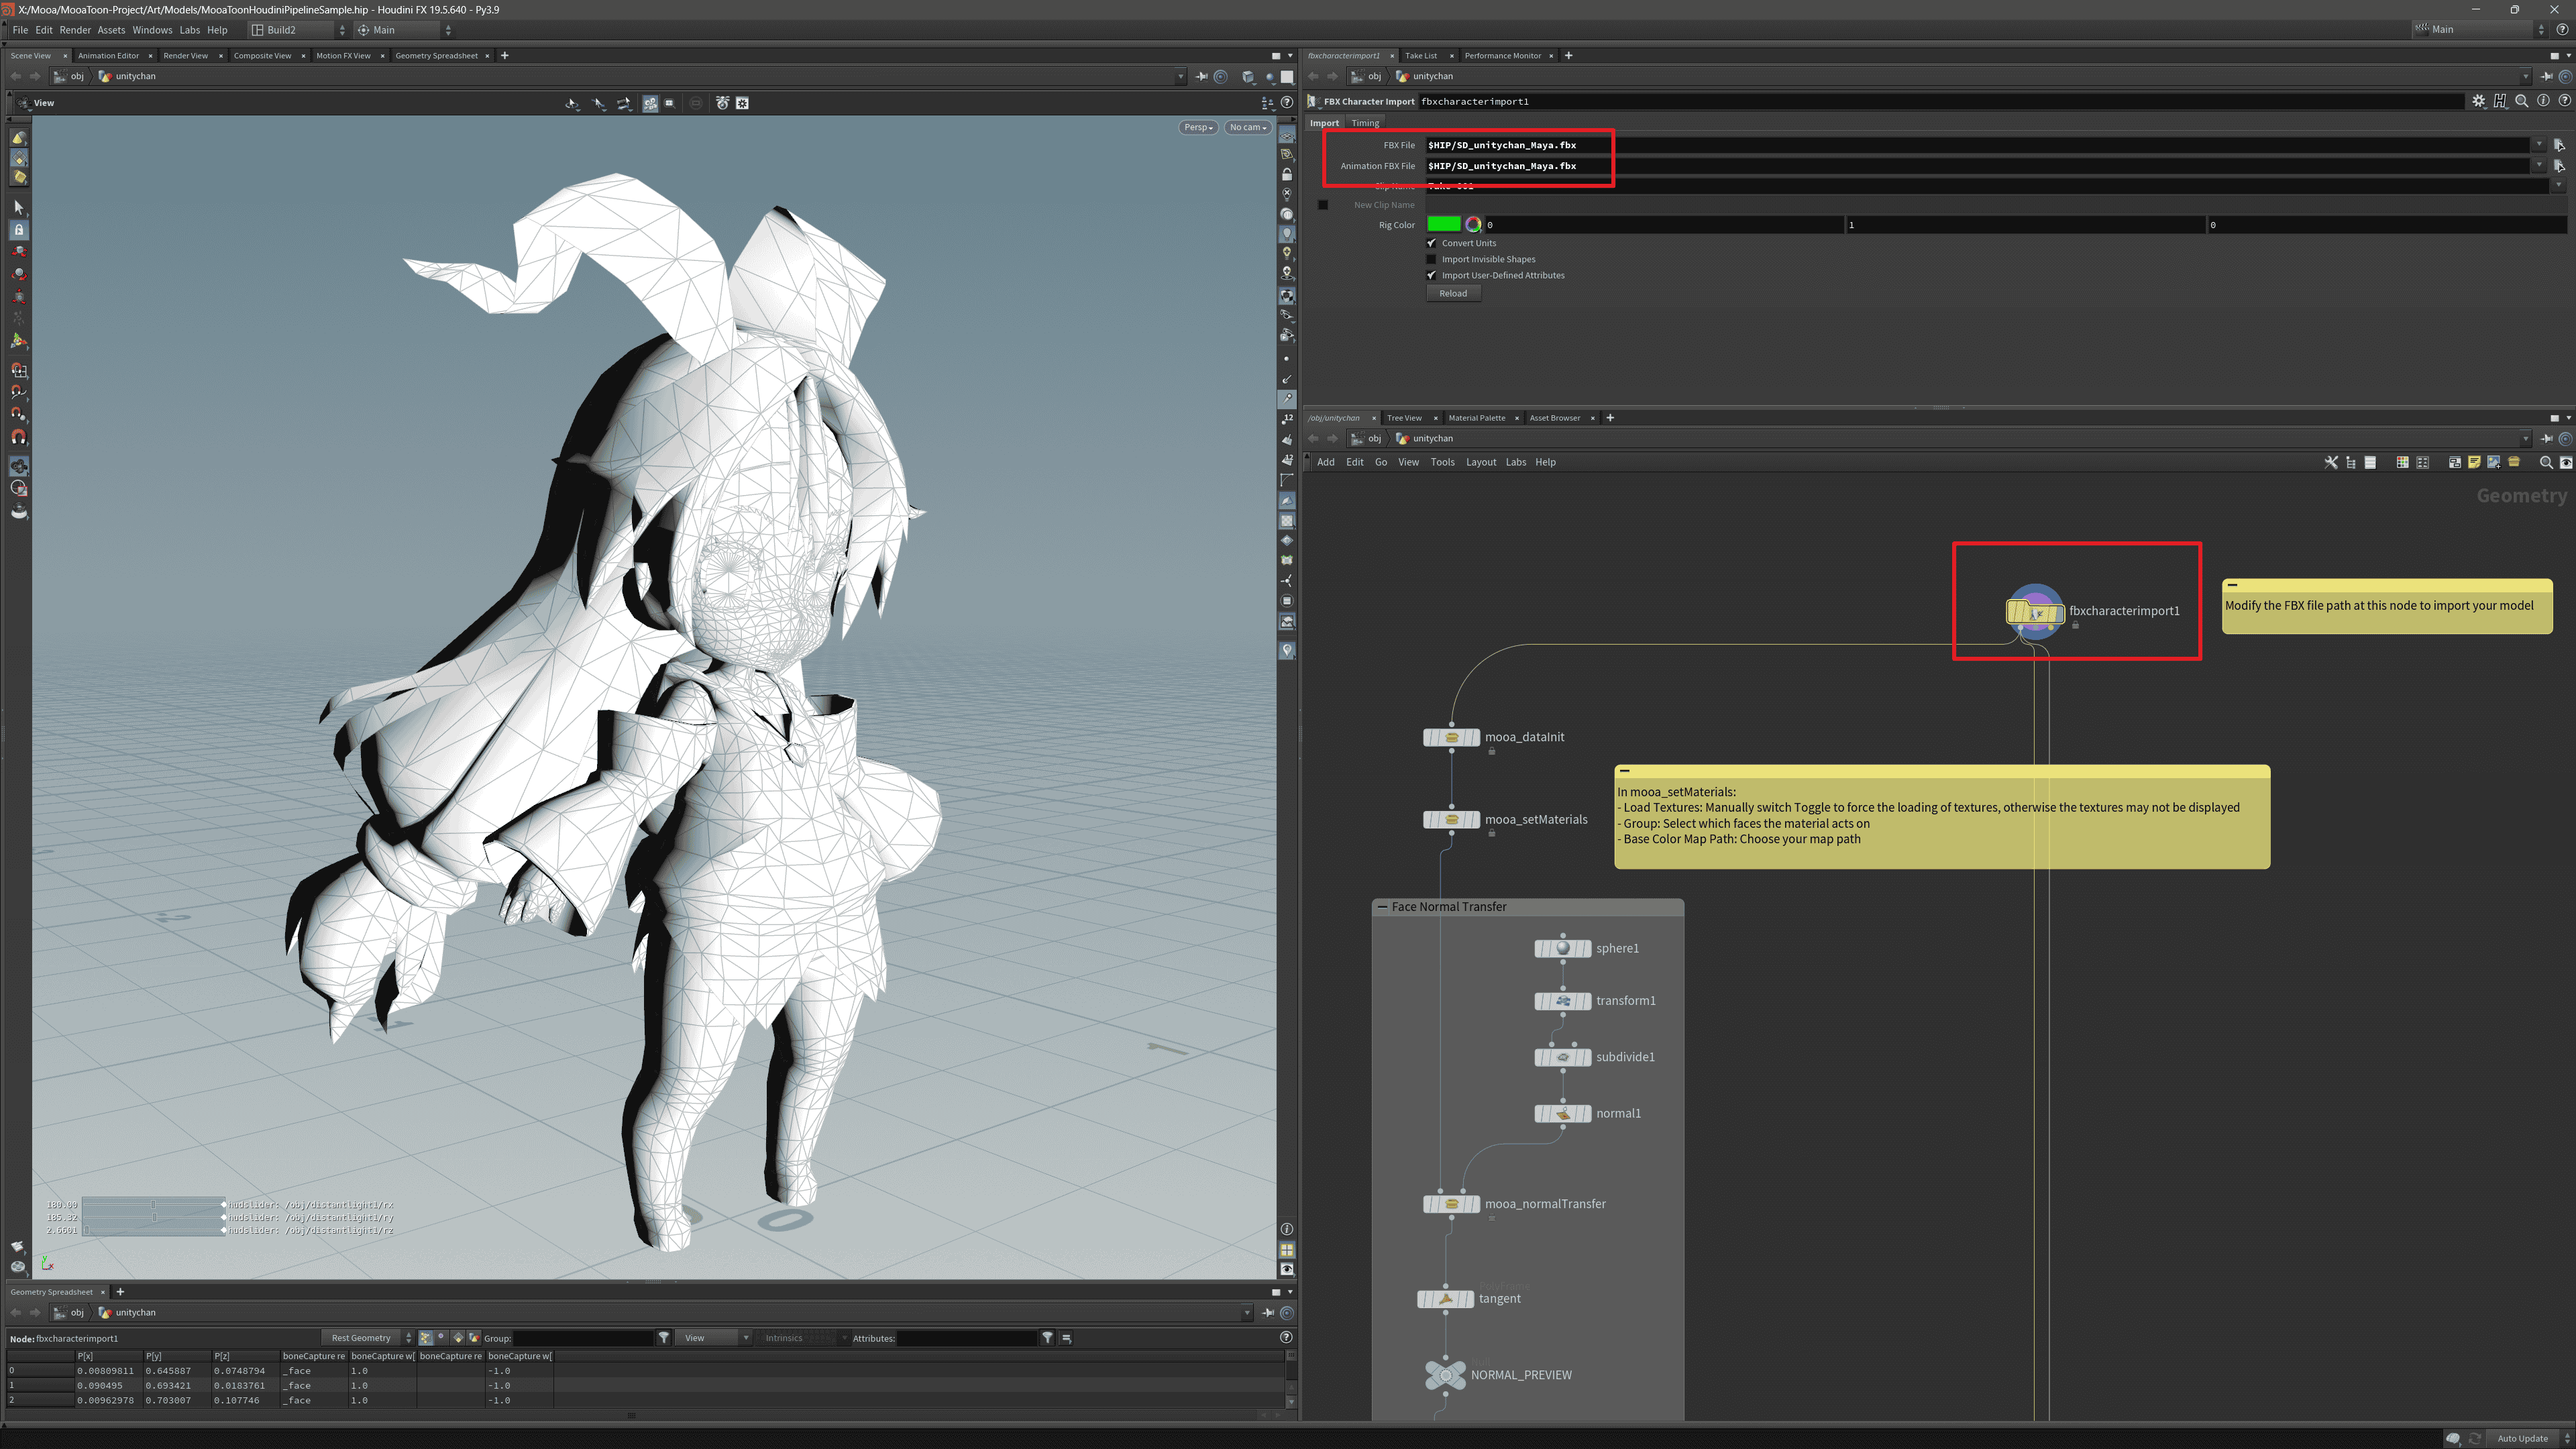The height and width of the screenshot is (1449, 2576).
Task: Switch to the Timing tab
Action: (x=1365, y=123)
